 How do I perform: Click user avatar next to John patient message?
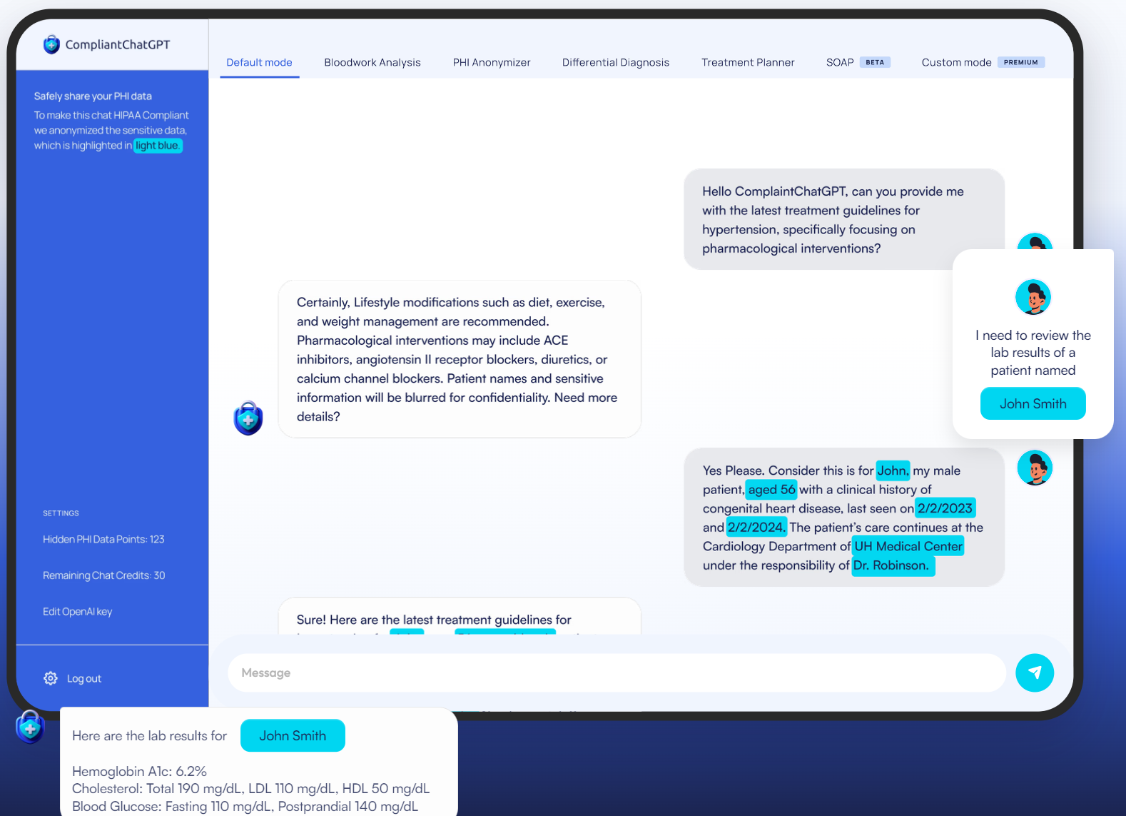pyautogui.click(x=1035, y=468)
